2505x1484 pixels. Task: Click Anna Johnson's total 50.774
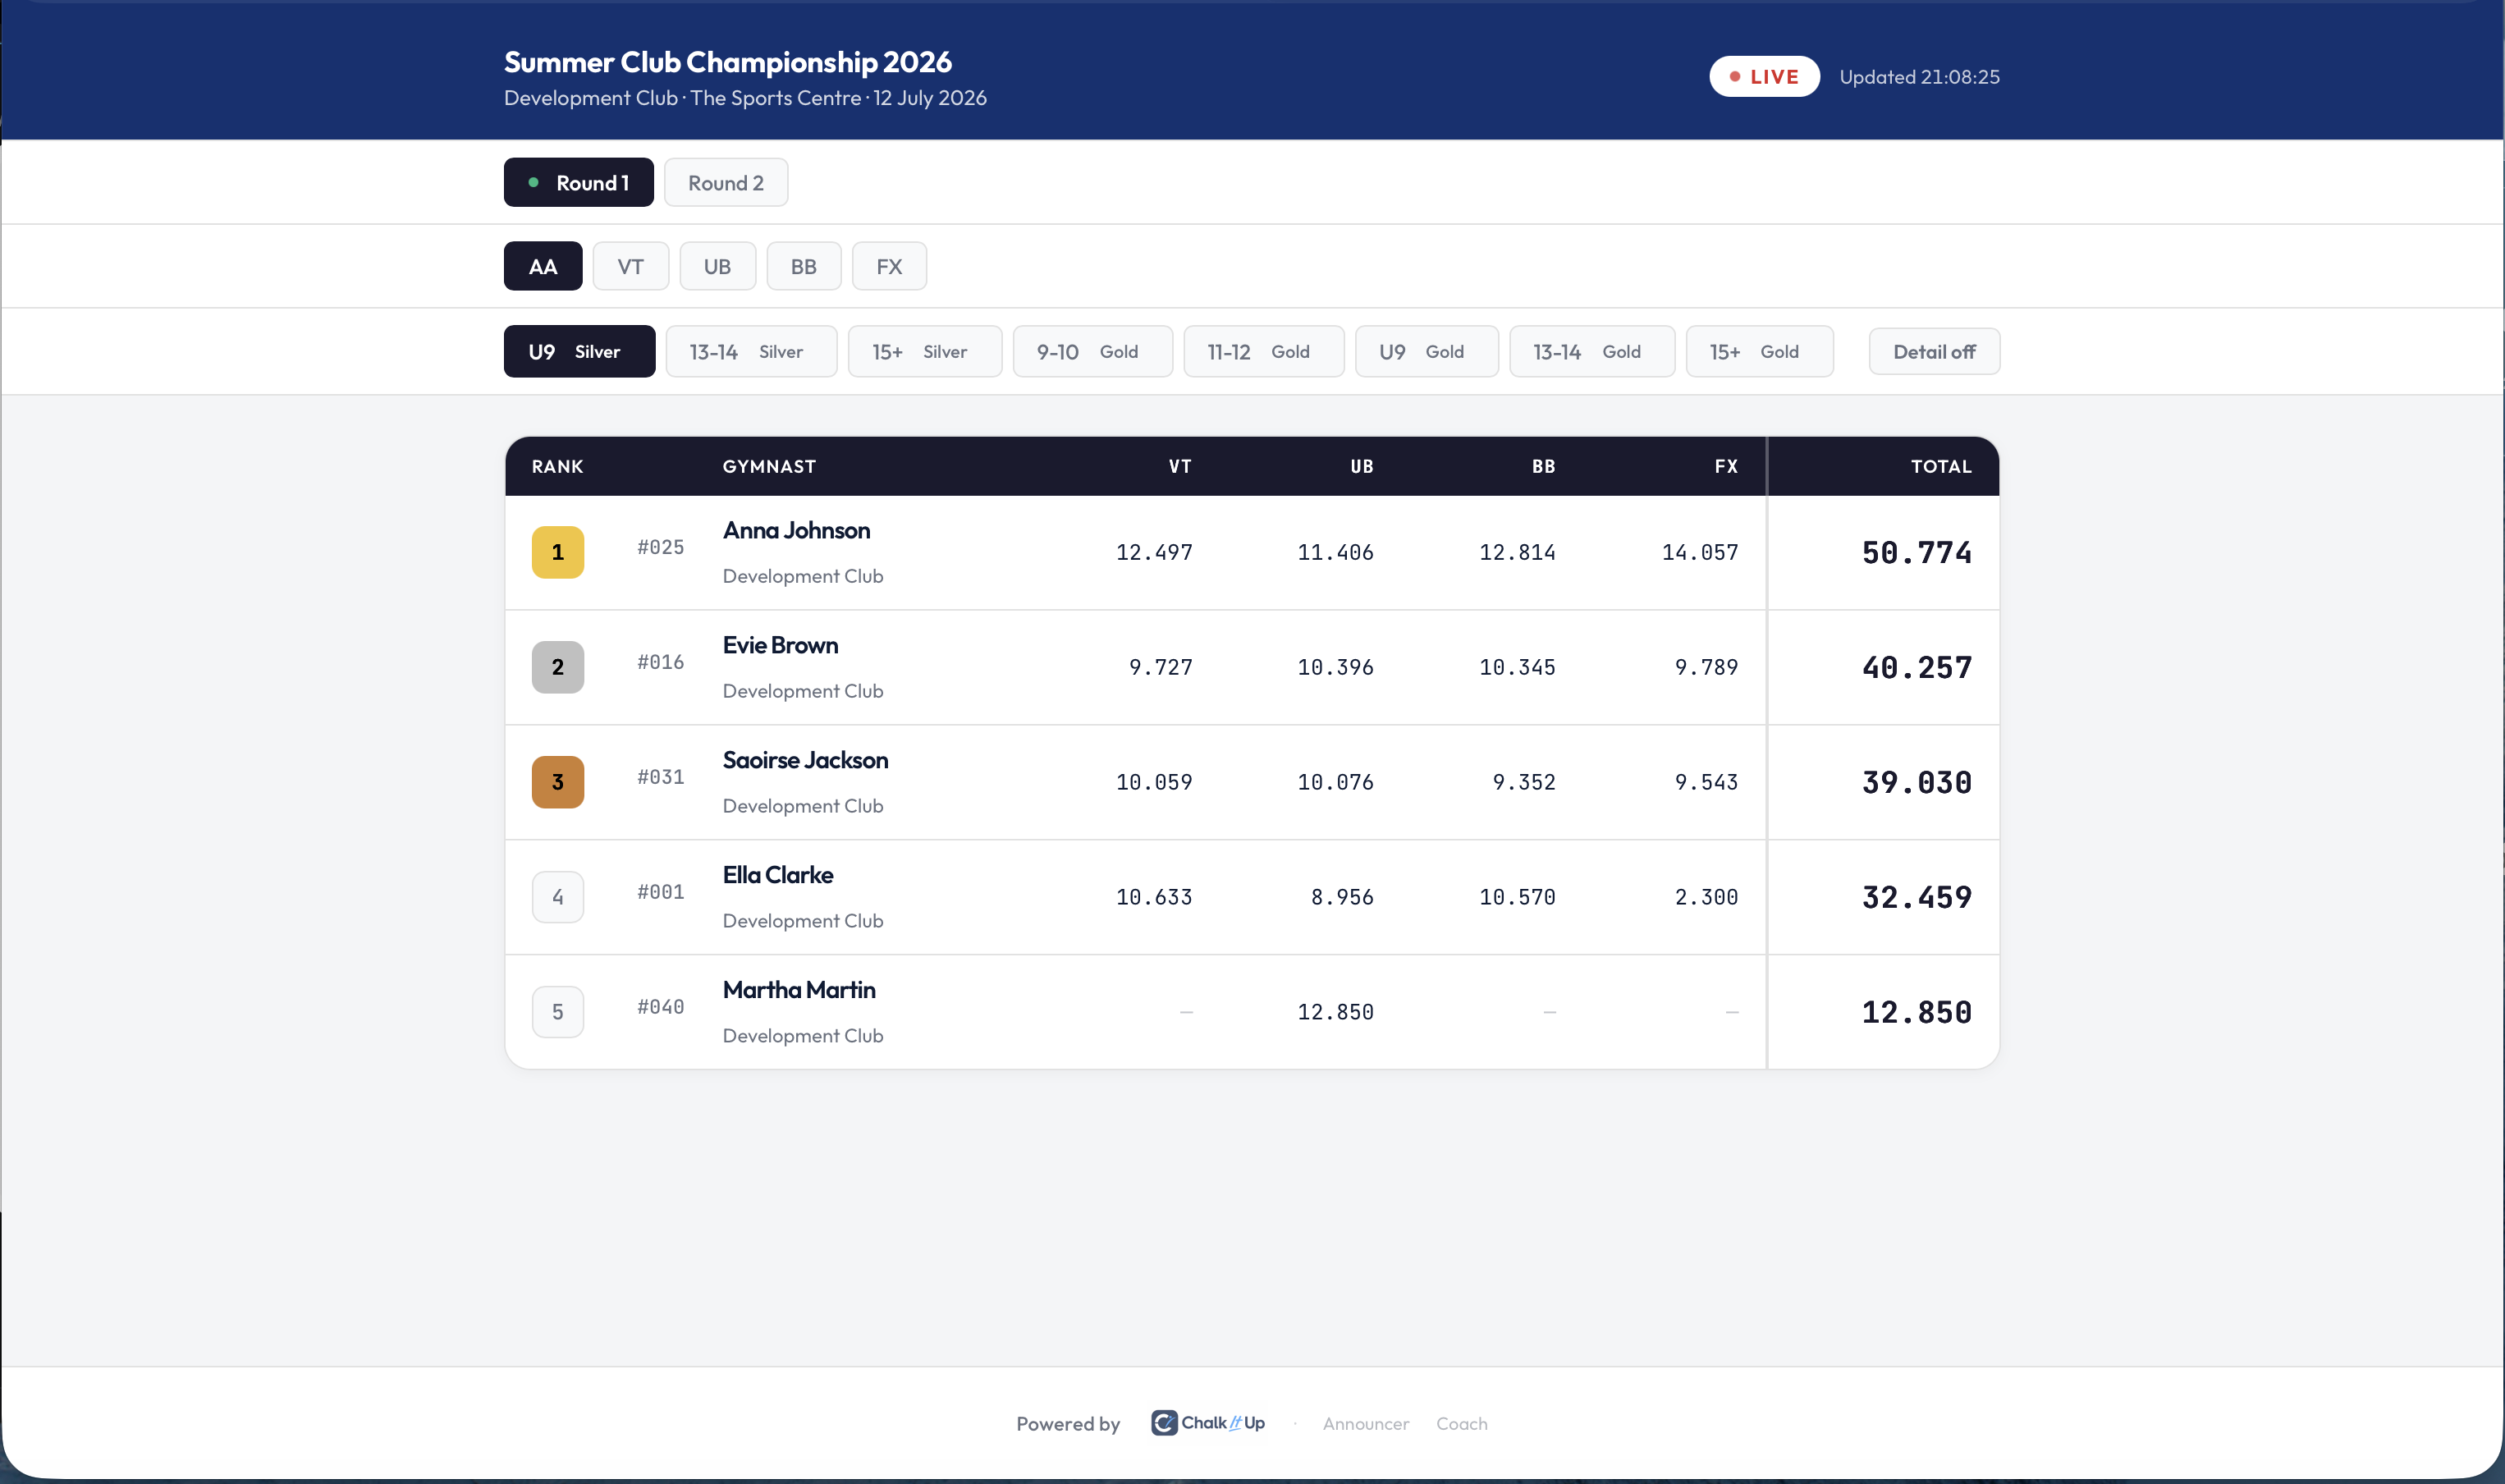[1916, 553]
